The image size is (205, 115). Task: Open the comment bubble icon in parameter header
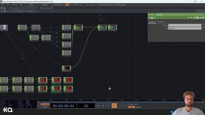click(191, 18)
